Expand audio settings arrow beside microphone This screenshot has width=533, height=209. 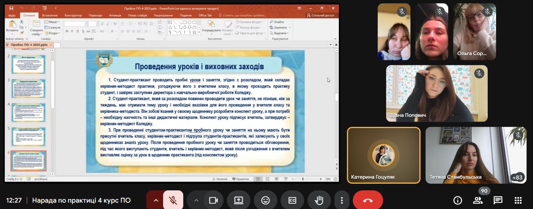tap(156, 200)
